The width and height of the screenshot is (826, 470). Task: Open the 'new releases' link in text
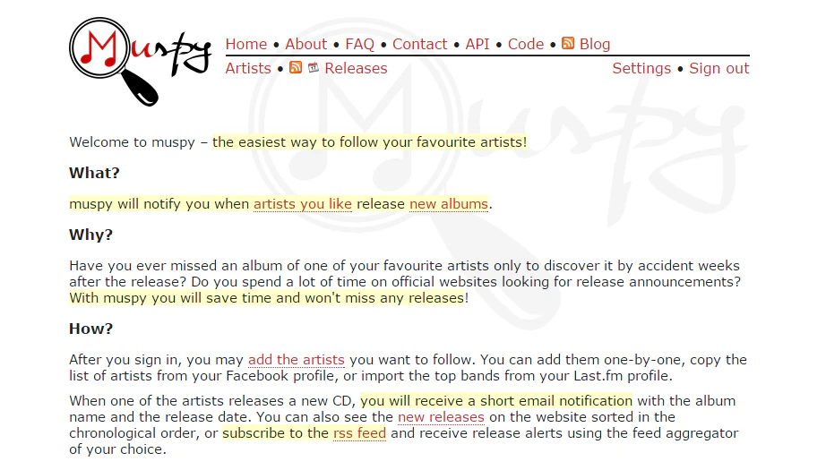click(441, 417)
